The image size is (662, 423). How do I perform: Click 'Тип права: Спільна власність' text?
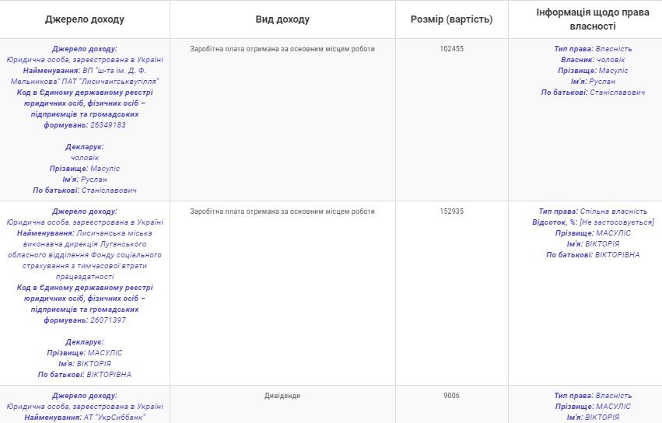tap(593, 211)
